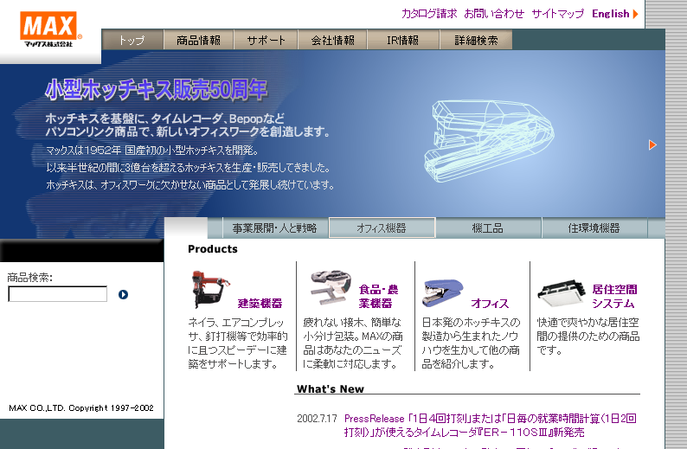Image resolution: width=687 pixels, height=449 pixels.
Task: Open the food packaging machine image
Action: click(x=331, y=287)
